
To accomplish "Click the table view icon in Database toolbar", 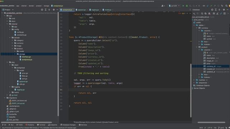I will 214,14.
